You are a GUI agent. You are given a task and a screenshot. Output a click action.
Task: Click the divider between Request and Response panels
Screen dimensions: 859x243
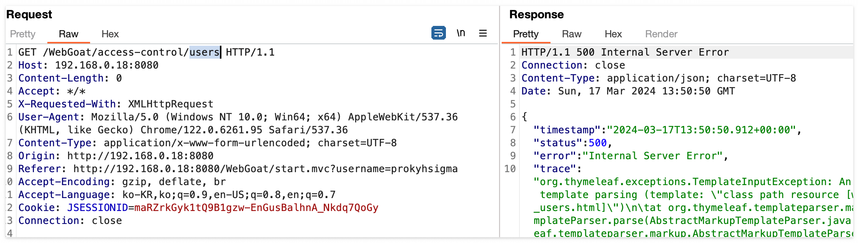coord(499,122)
